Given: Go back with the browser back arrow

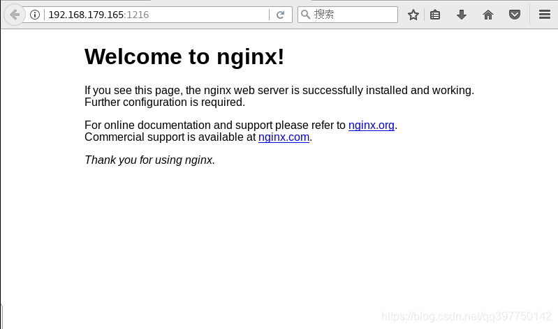Looking at the screenshot, I should pyautogui.click(x=15, y=15).
